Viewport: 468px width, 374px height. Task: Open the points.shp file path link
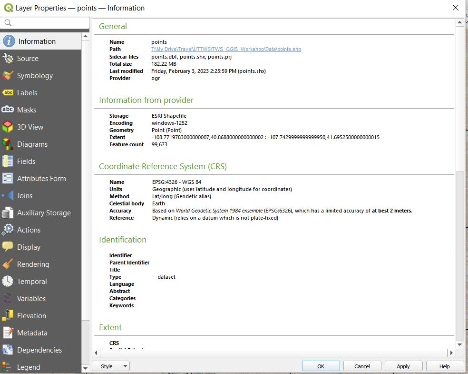226,49
